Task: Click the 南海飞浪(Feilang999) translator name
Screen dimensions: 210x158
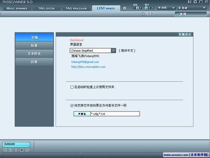Action: [85, 56]
